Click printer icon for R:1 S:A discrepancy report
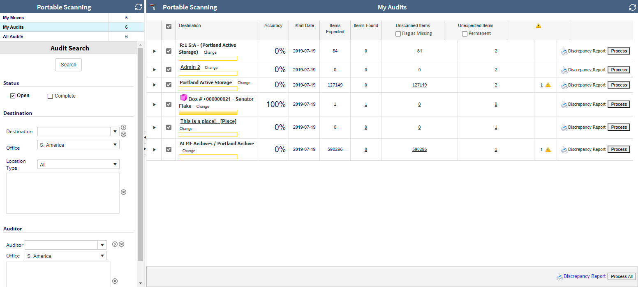This screenshot has width=638, height=287. pyautogui.click(x=564, y=51)
